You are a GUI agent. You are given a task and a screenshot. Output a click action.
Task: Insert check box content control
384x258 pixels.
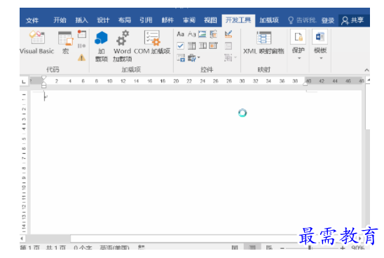point(181,45)
